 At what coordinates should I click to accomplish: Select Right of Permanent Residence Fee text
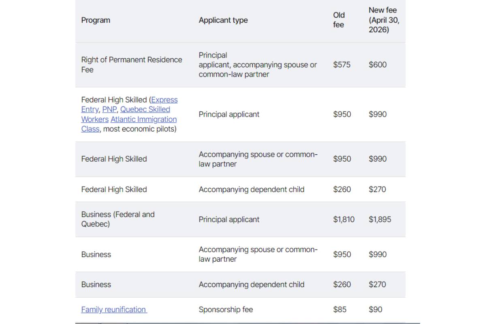click(x=132, y=65)
